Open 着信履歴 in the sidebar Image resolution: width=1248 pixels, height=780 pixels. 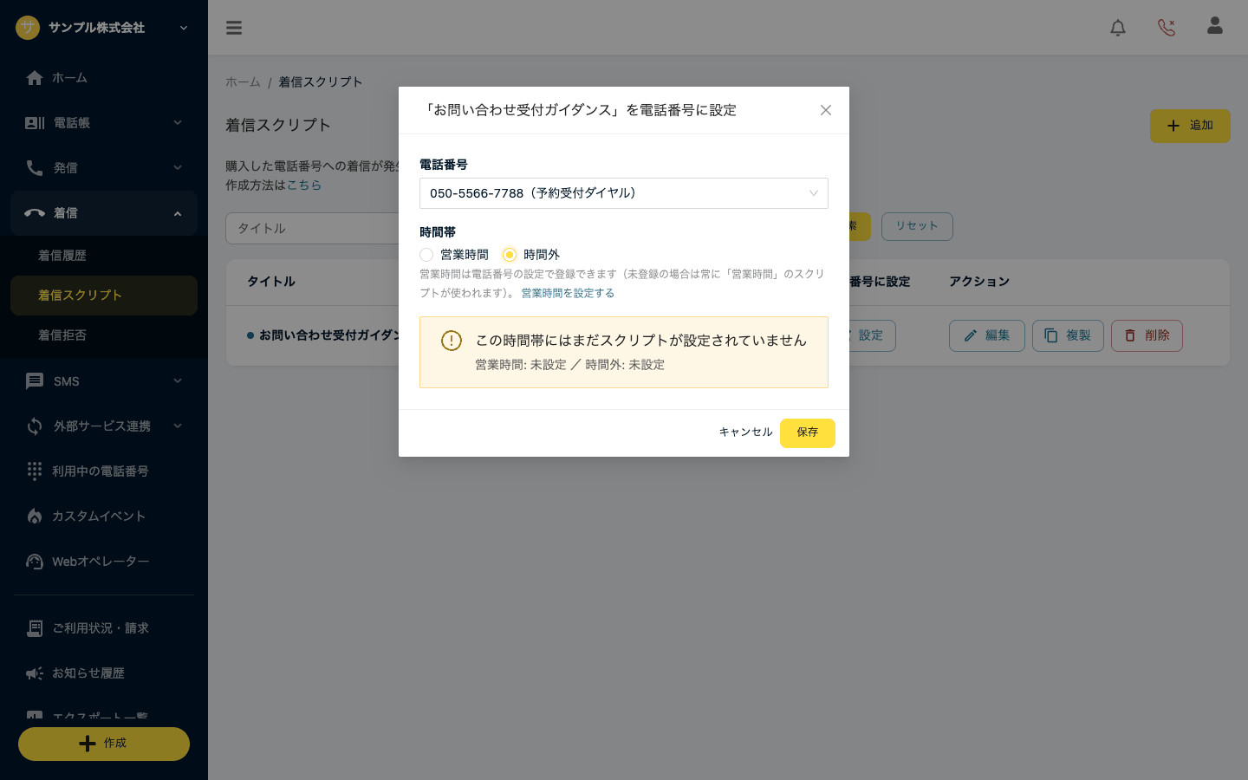(104, 256)
